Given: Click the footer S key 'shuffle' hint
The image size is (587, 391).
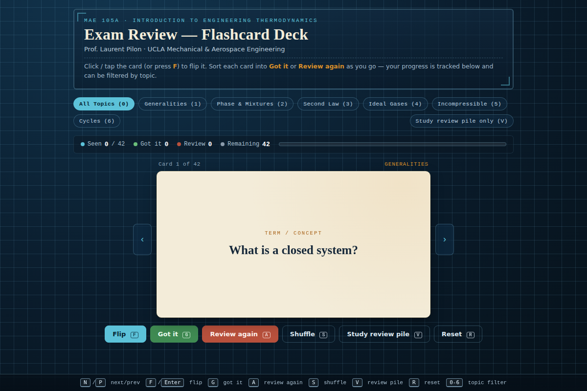Looking at the screenshot, I should (x=314, y=383).
